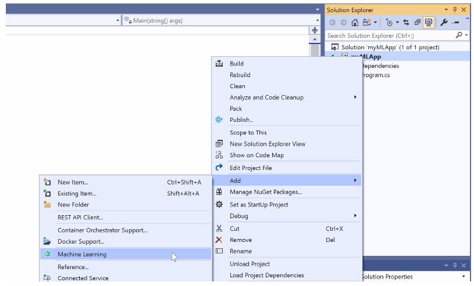This screenshot has height=286, width=474.
Task: Open dropdown arrow beside solutions/folders switch icon
Action: coord(375,22)
